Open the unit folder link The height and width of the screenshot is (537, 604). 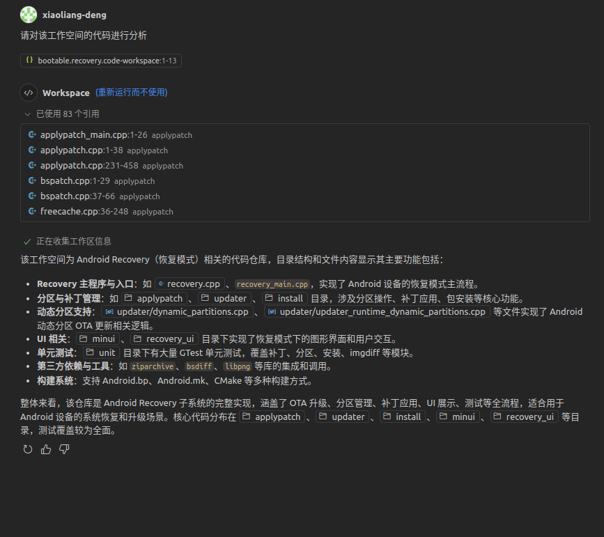tap(101, 353)
